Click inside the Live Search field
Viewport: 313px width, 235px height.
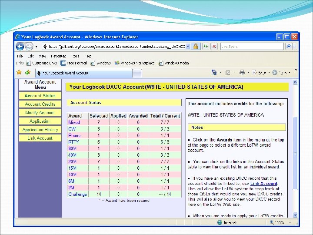(x=252, y=47)
